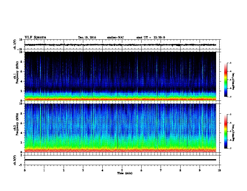247x191 pixels.
Task: Click the "2" kHz tick on ch.2 frequency axis
Action: pyautogui.click(x=22, y=143)
